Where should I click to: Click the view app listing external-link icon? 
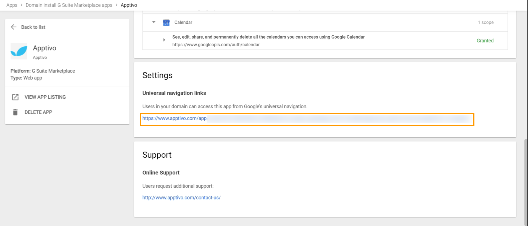pyautogui.click(x=15, y=97)
